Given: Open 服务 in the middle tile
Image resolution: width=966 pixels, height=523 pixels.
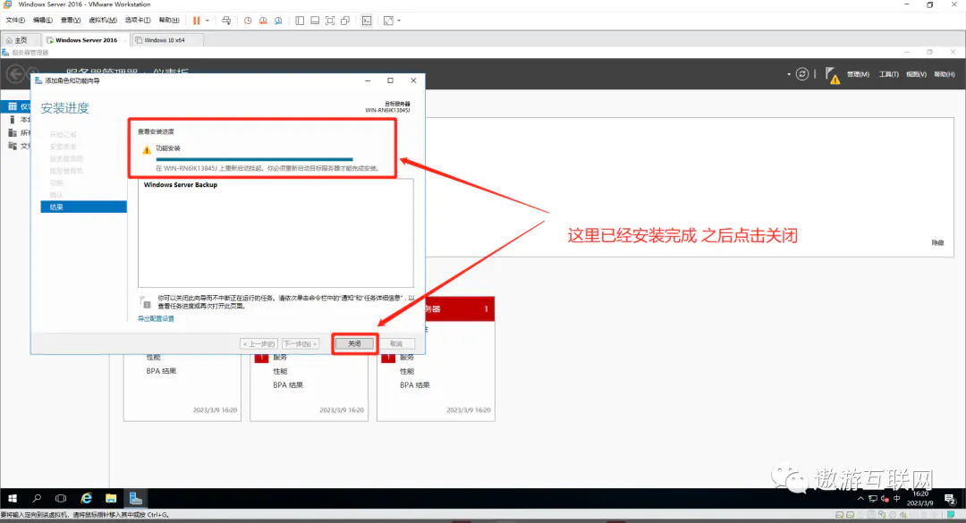Looking at the screenshot, I should point(280,358).
